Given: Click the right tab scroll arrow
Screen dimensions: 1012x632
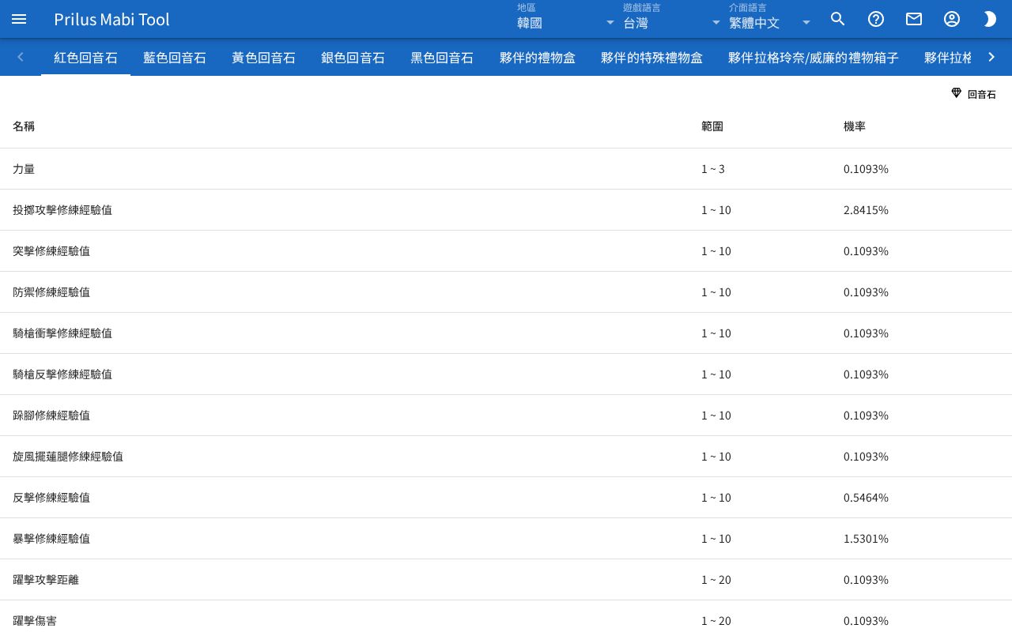Looking at the screenshot, I should pyautogui.click(x=991, y=57).
